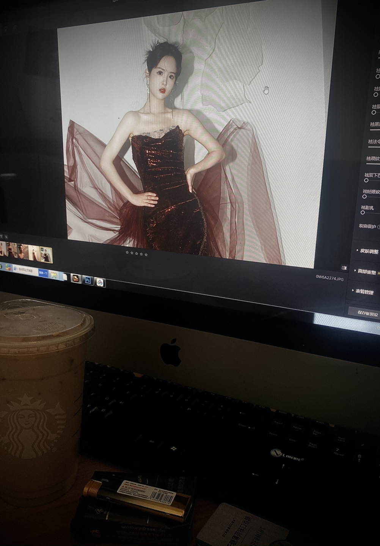Click the 祛副乳 slider handle

(x=363, y=212)
